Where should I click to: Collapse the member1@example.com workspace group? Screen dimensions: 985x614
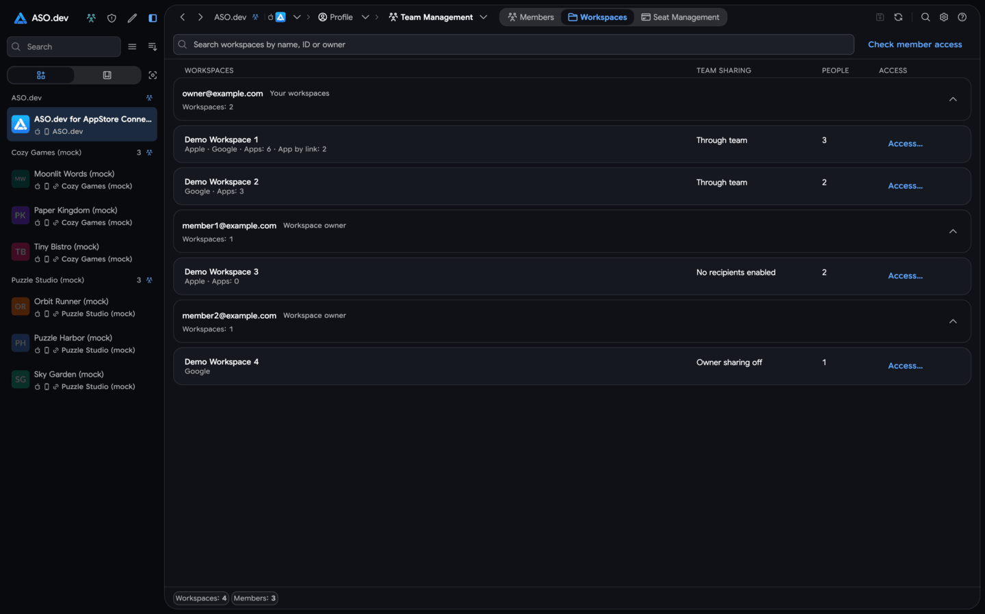(x=953, y=231)
